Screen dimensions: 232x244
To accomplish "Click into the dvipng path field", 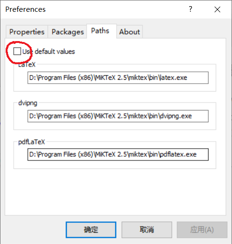I will tap(118, 116).
